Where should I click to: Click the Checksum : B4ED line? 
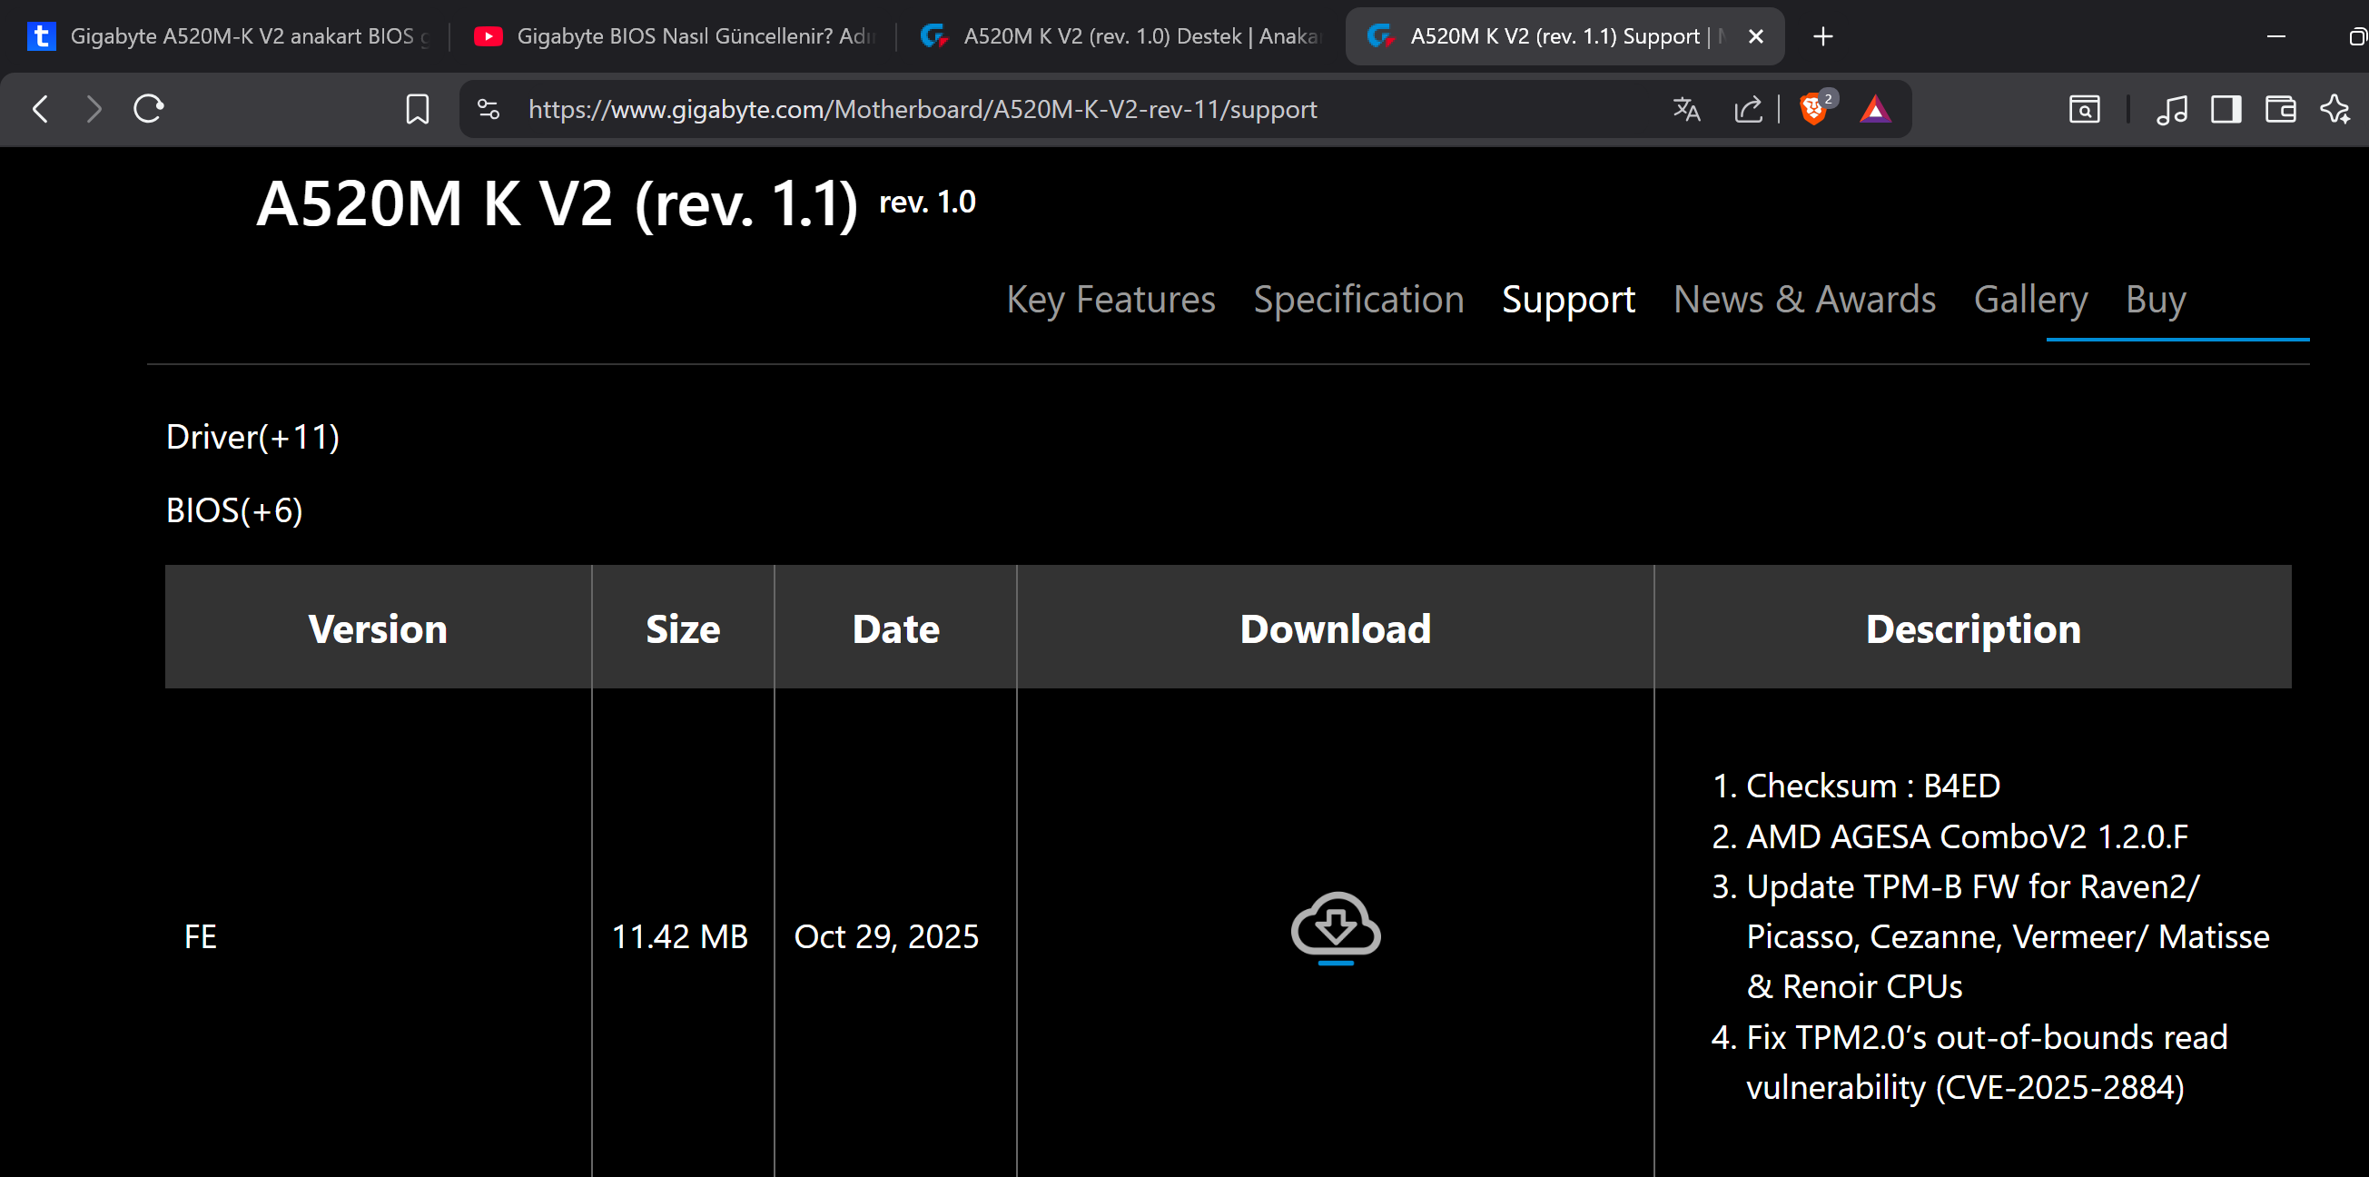tap(1873, 786)
